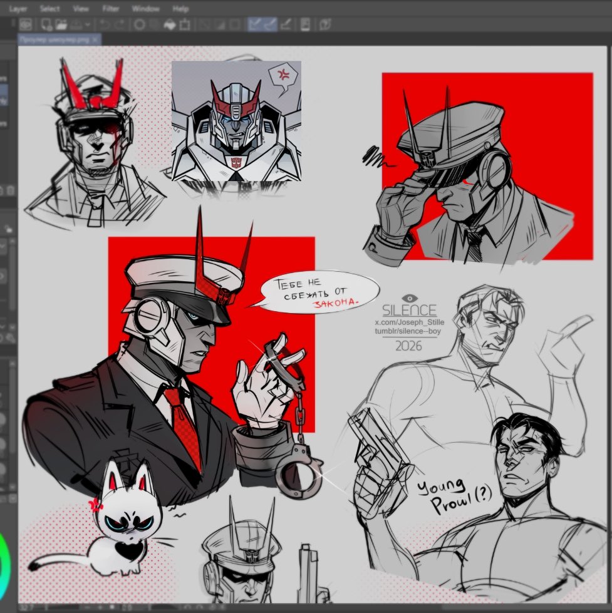Open Clip Studio Paint support icon
Image resolution: width=612 pixels, height=613 pixels.
point(325,24)
